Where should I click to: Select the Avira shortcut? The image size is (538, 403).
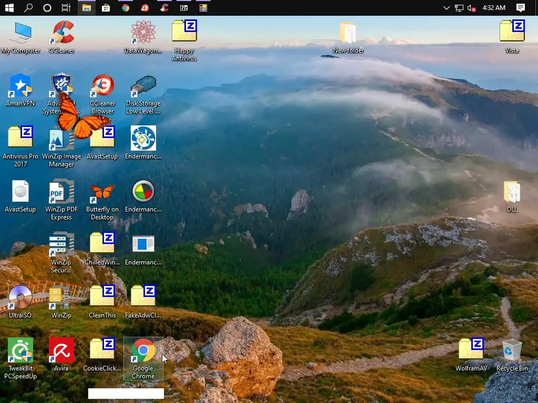(x=61, y=355)
